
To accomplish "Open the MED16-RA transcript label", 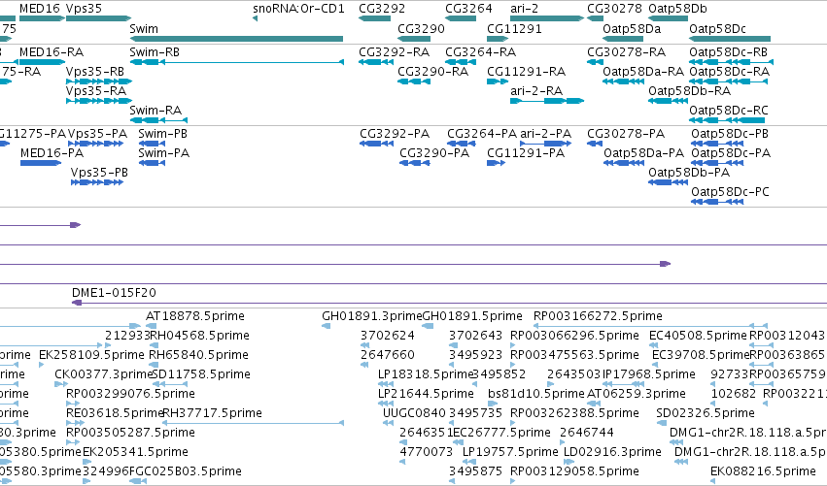I will point(52,52).
